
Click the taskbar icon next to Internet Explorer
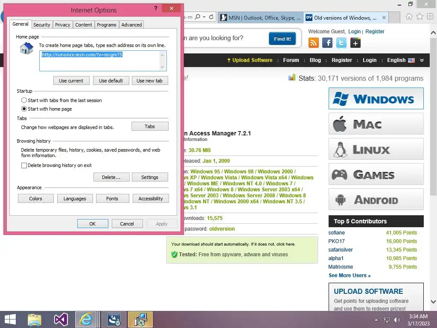pyautogui.click(x=114, y=319)
